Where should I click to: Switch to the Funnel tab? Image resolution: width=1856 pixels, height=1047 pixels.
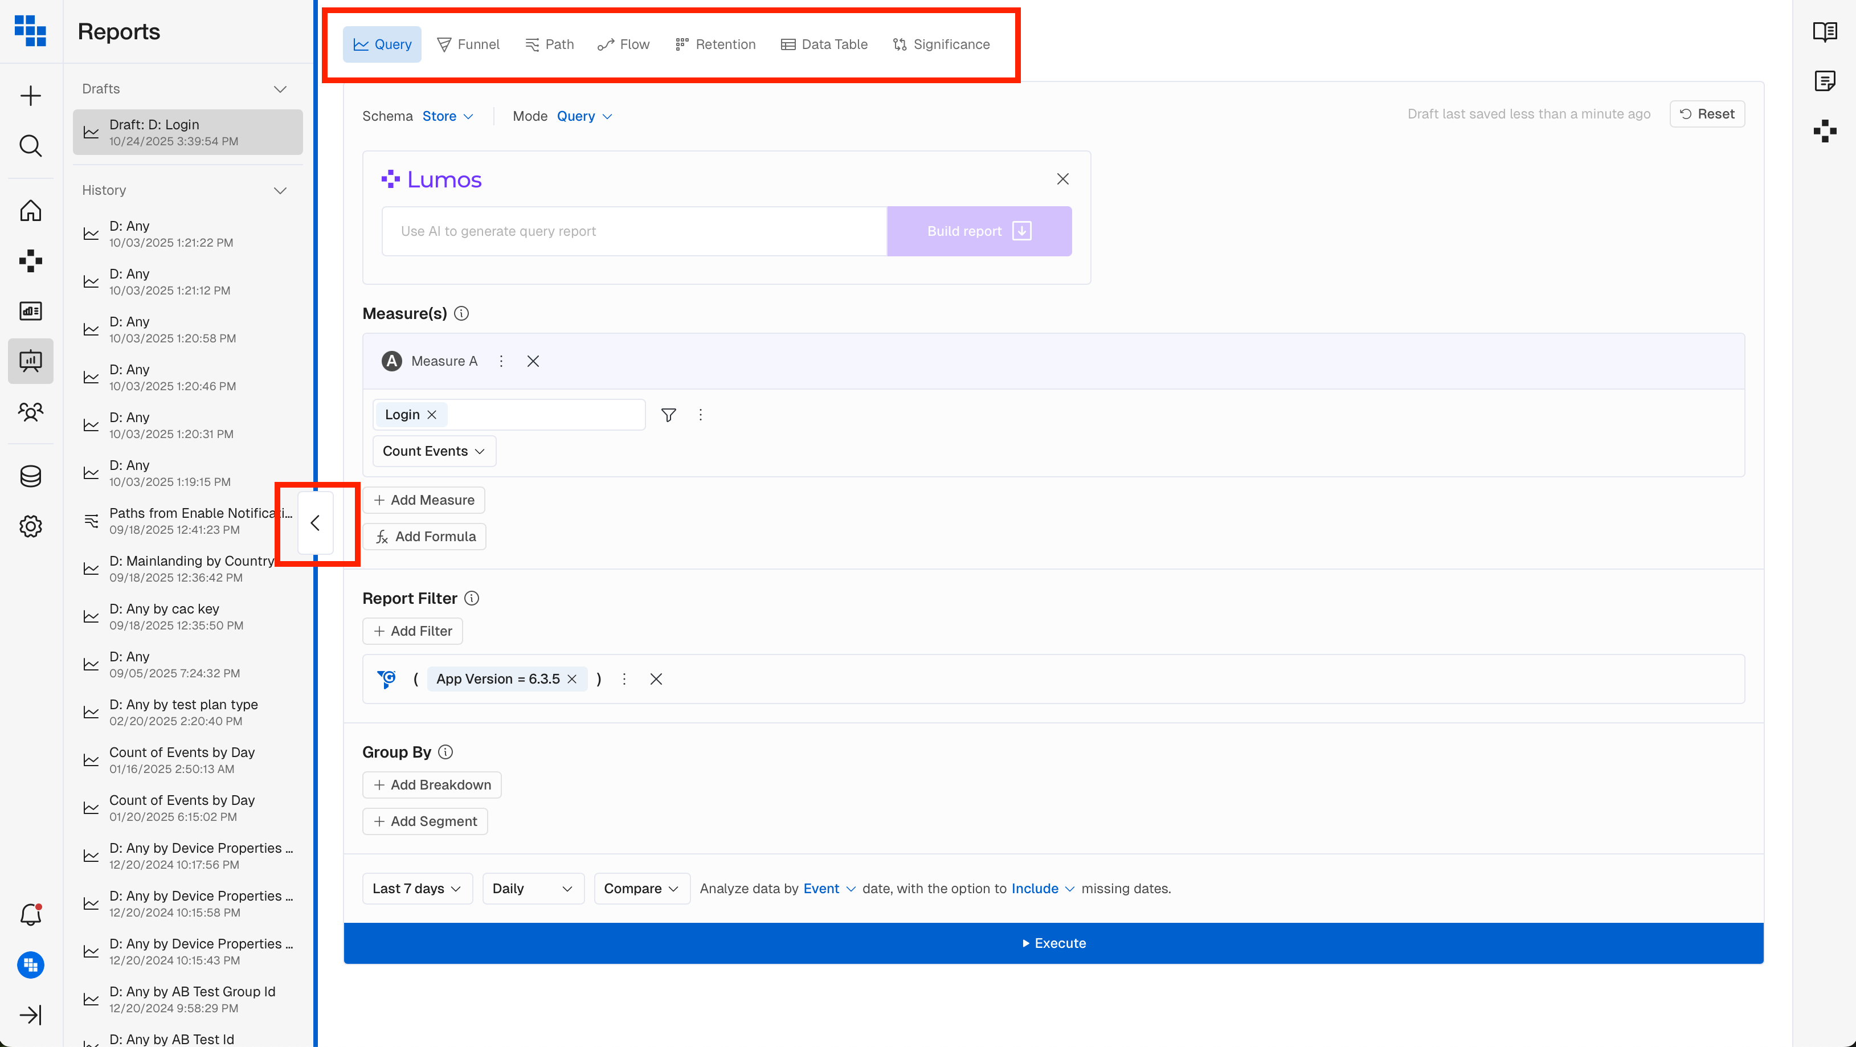468,44
